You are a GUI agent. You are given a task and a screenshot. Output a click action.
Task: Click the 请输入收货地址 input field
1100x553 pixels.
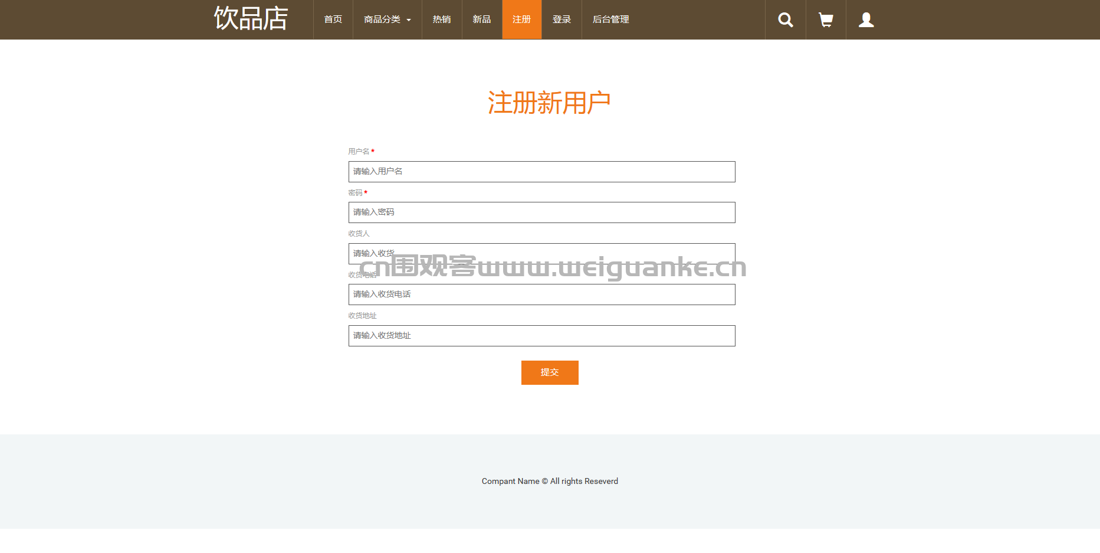(x=541, y=336)
